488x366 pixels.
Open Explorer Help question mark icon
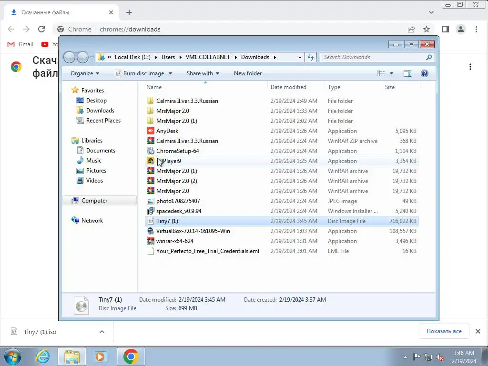tap(425, 73)
